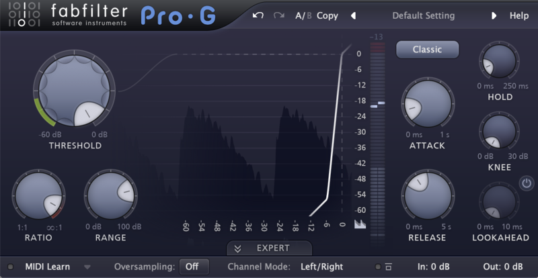
Task: Click the Lookahead knob
Action: click(x=499, y=202)
